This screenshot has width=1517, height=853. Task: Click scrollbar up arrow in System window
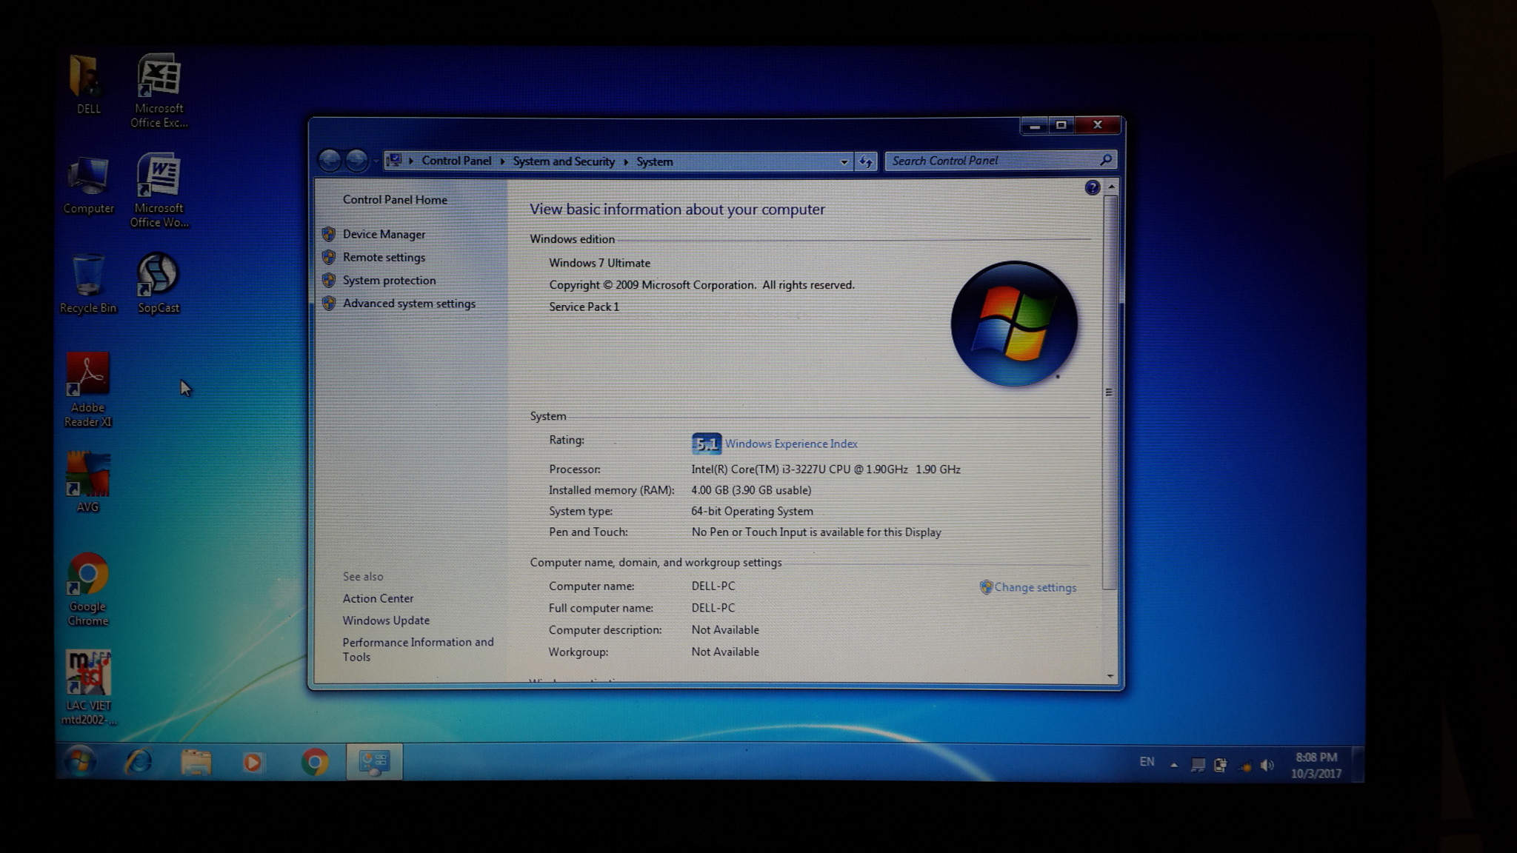pos(1111,187)
